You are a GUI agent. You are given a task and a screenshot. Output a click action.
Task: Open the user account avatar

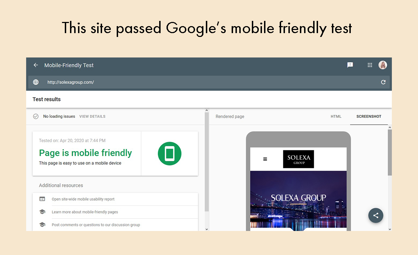[x=383, y=65]
